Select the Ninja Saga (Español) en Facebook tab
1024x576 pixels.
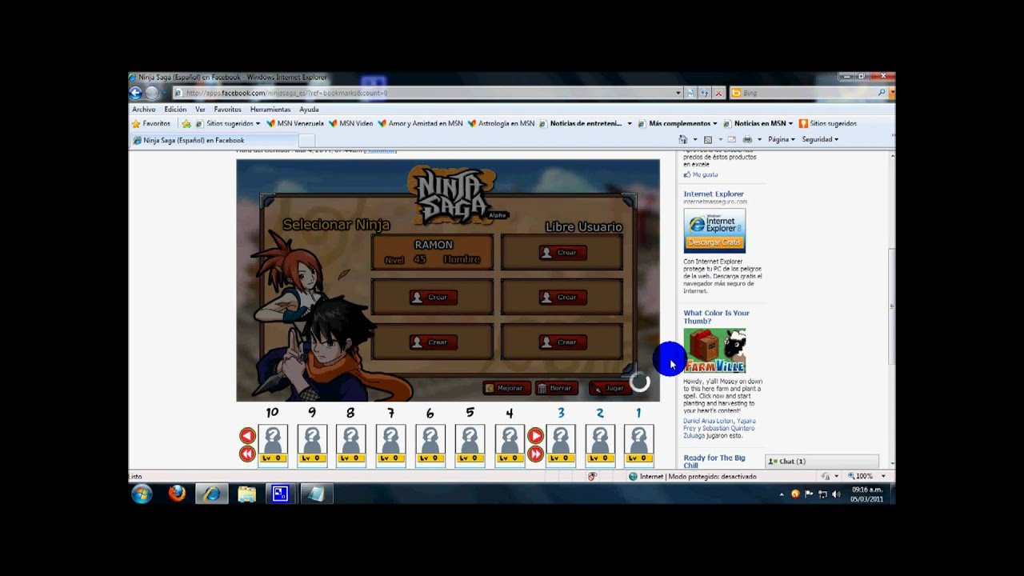point(214,140)
